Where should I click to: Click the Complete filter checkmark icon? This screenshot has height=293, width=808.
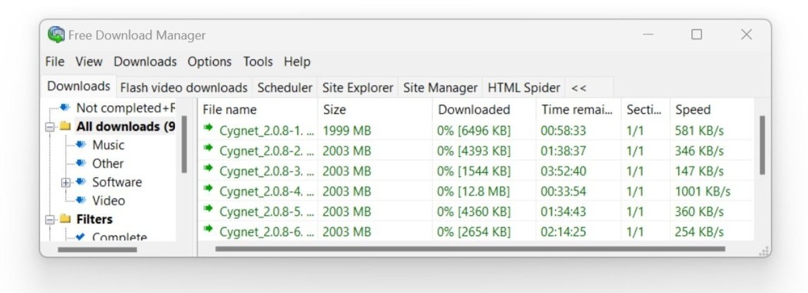click(80, 237)
